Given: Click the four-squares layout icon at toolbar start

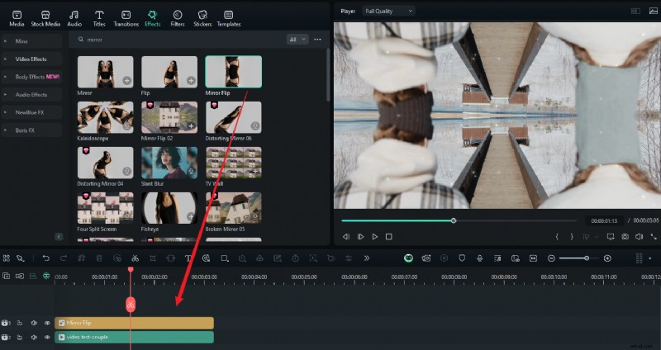Looking at the screenshot, I should 7,258.
